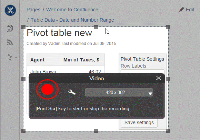The width and height of the screenshot is (200, 140).
Task: Click the page tree icon in sidebar
Action: 10,57
